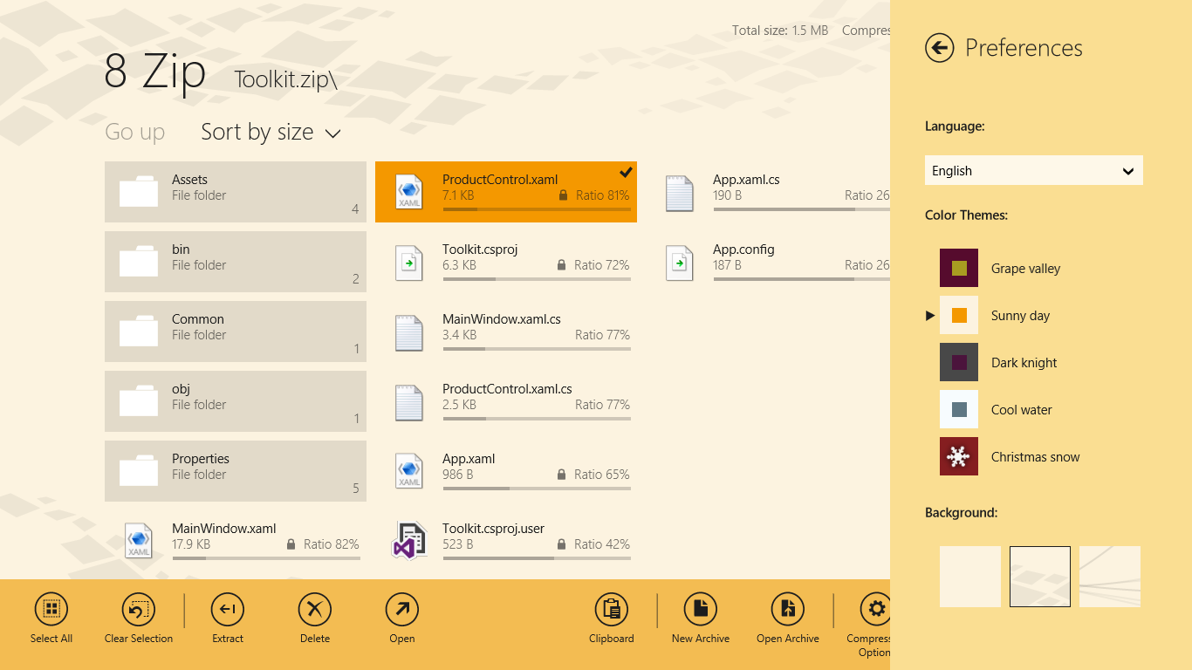1192x670 pixels.
Task: Click the obj folder icon
Action: tap(139, 401)
